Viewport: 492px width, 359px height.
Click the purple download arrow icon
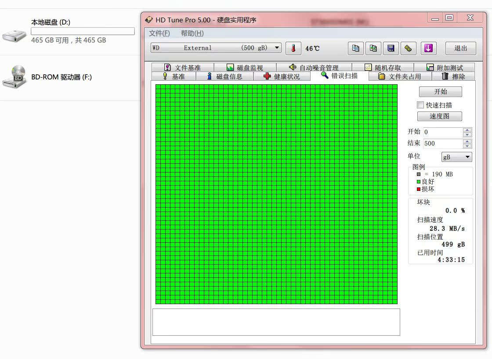pyautogui.click(x=428, y=48)
